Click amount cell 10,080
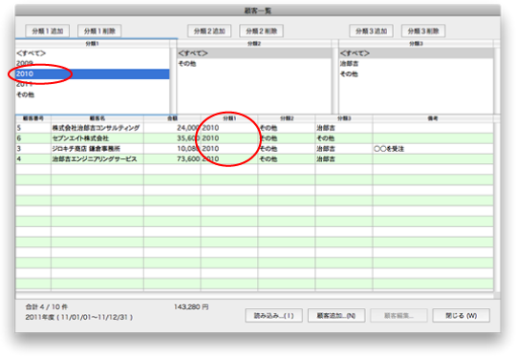516x356 pixels. (x=172, y=149)
